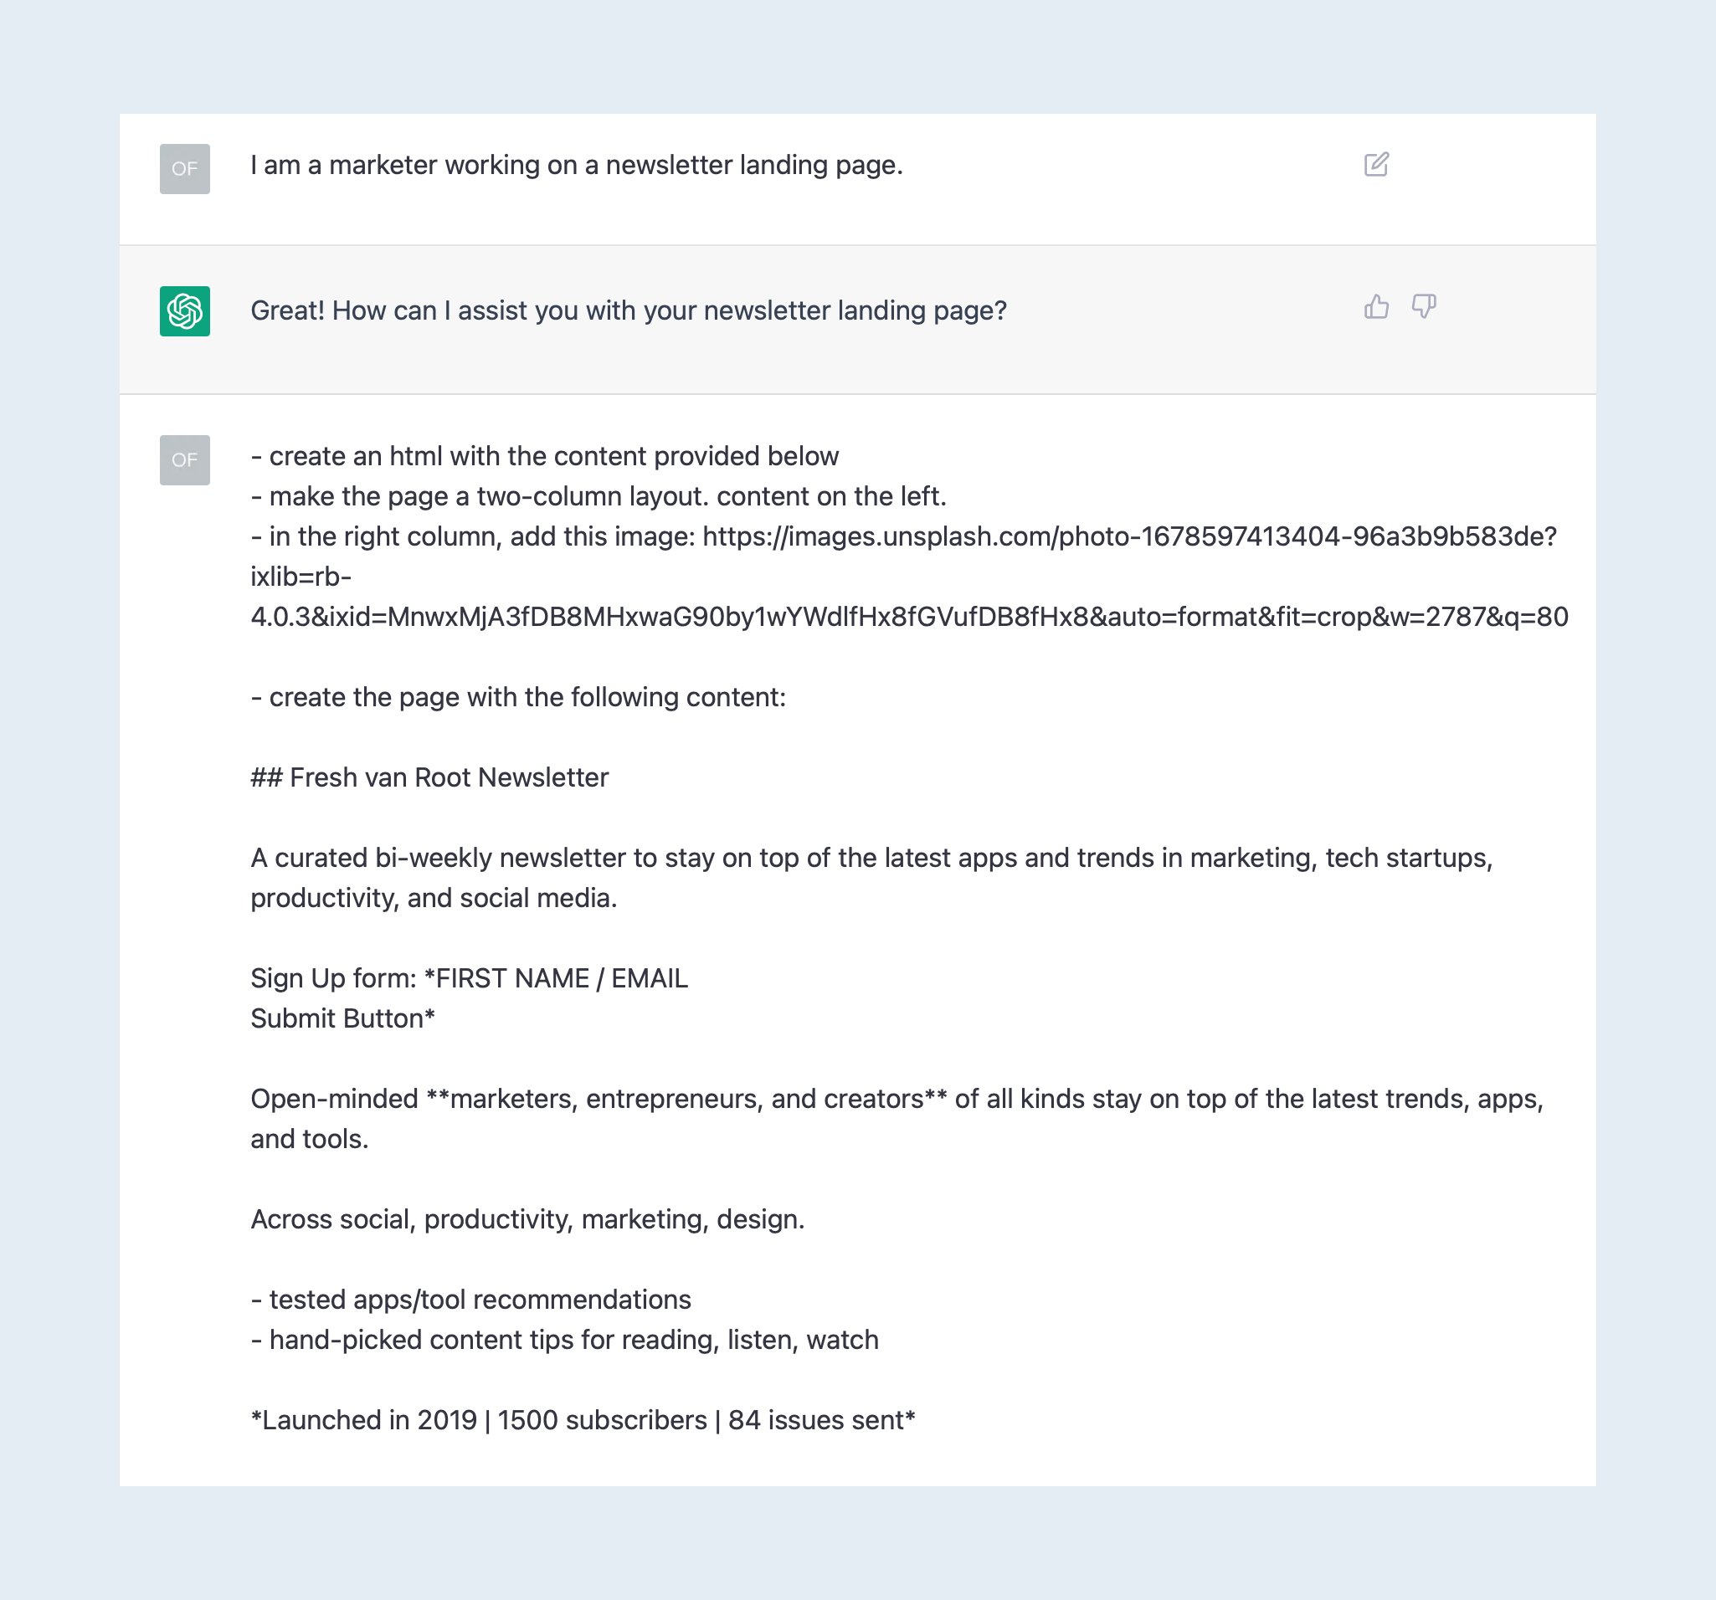Viewport: 1716px width, 1600px height.
Task: Click the OF avatar of the first message
Action: tap(185, 168)
